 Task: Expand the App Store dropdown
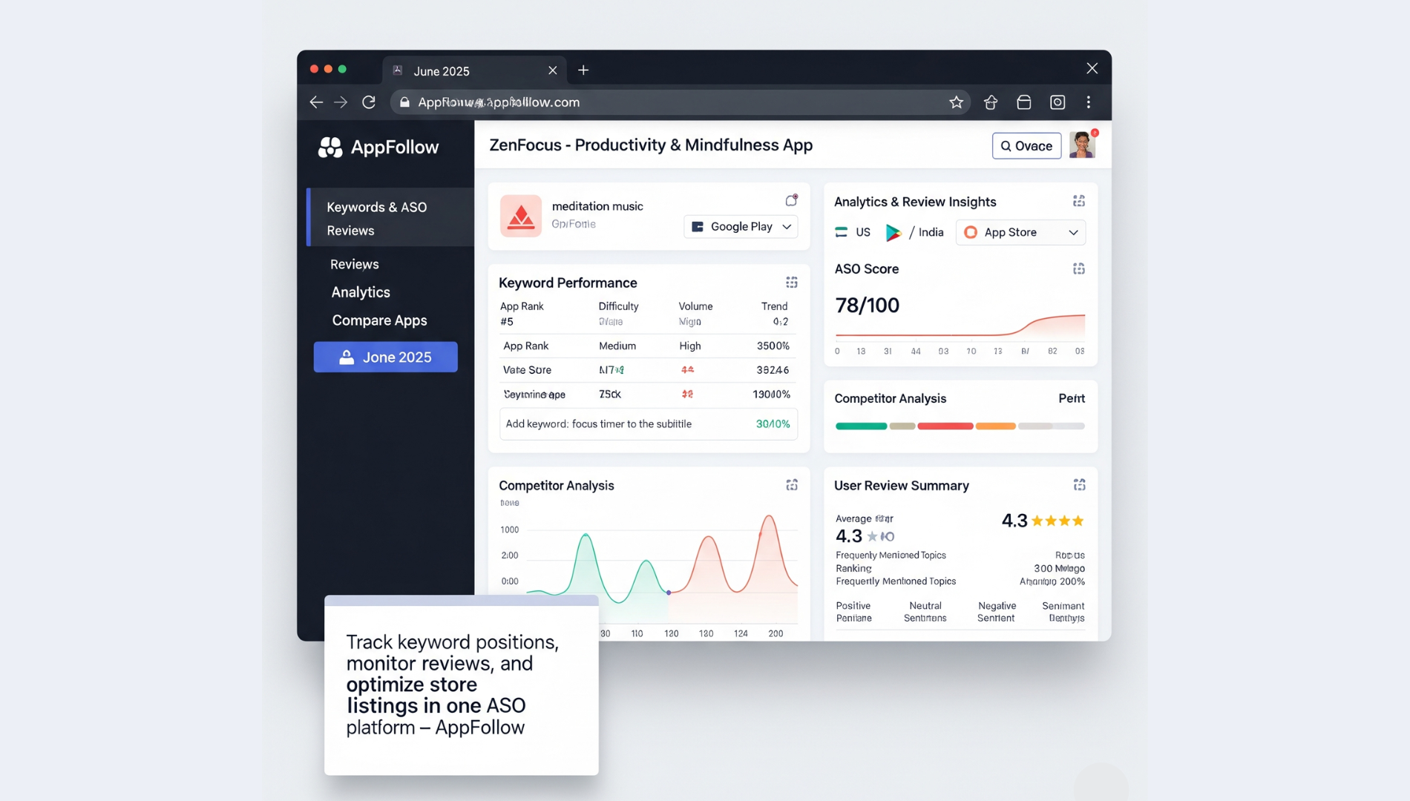pyautogui.click(x=1020, y=232)
